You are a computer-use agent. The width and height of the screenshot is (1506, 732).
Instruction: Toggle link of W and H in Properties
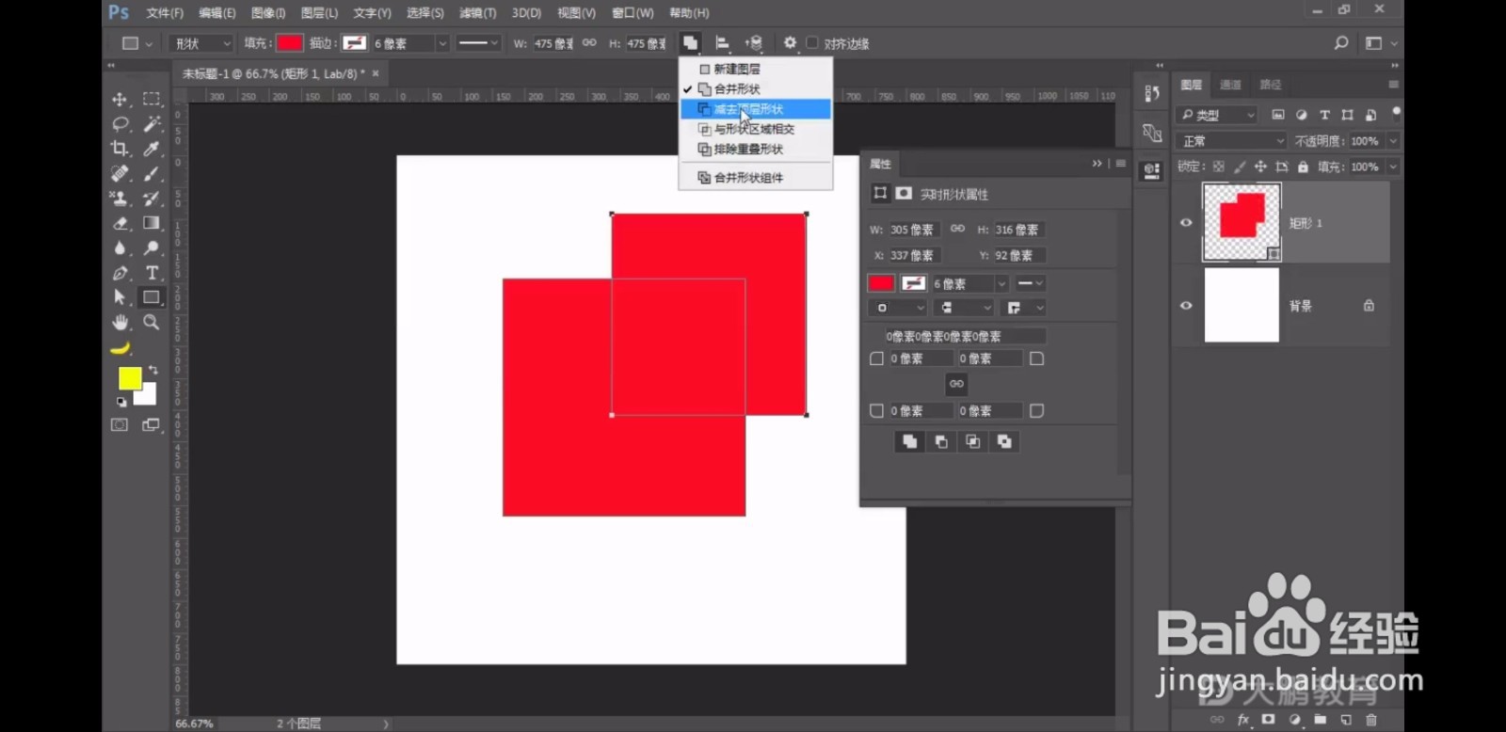957,229
